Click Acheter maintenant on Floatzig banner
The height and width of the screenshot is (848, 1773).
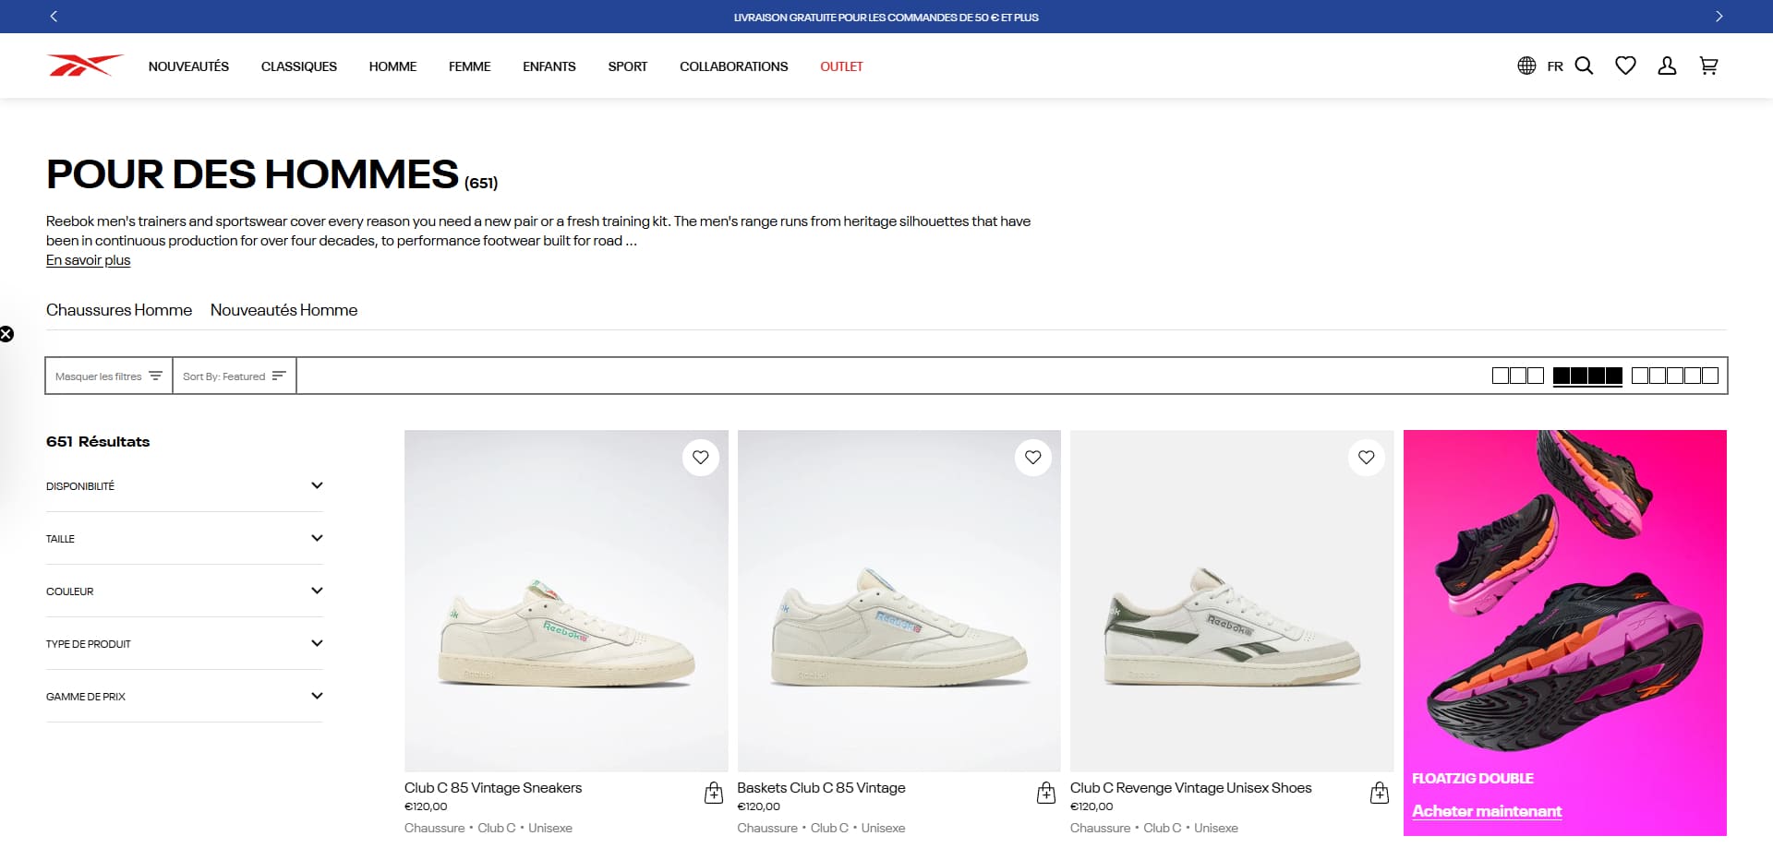tap(1487, 811)
